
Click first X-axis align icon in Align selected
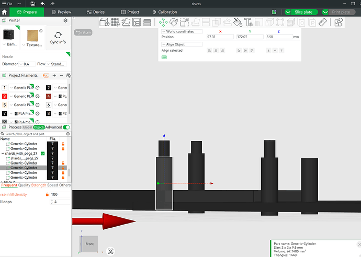209,51
